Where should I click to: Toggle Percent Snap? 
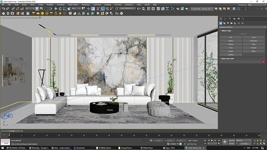coord(107,9)
